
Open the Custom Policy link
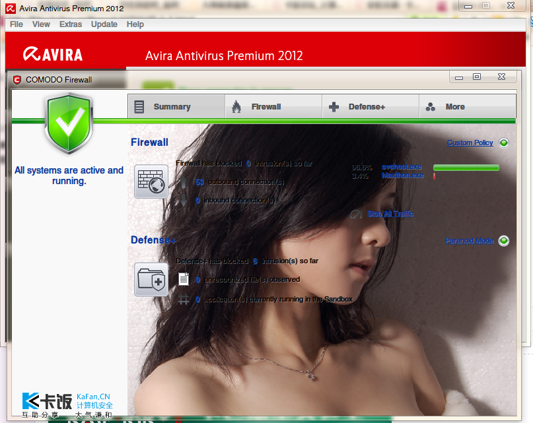pyautogui.click(x=470, y=143)
